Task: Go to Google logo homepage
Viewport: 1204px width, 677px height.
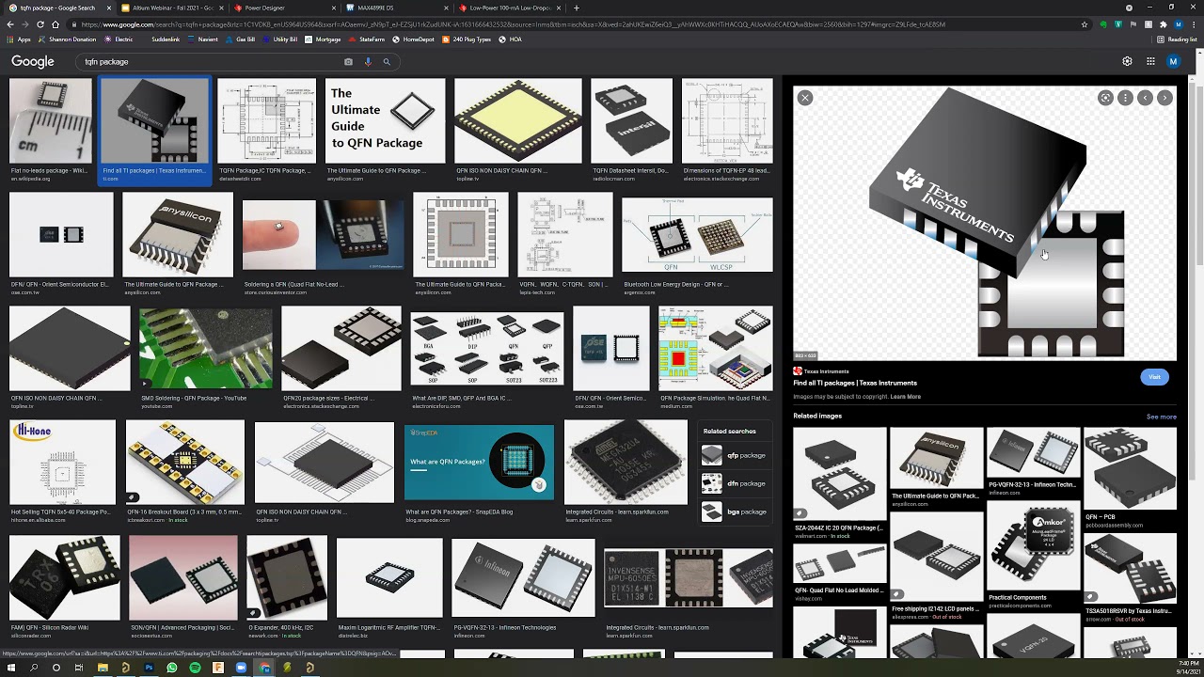Action: [x=33, y=62]
